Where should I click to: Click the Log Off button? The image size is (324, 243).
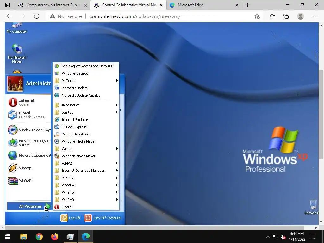tap(71, 218)
